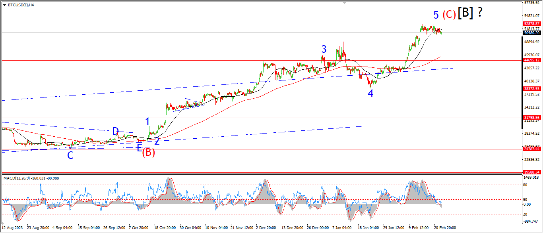The image size is (543, 233).
Task: Click the red 24787.44 price level tag
Action: tap(531, 149)
